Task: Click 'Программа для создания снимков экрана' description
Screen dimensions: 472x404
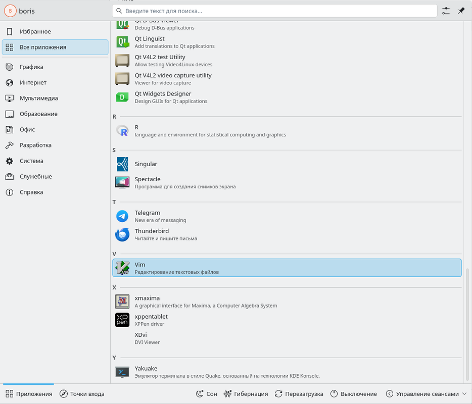Action: pos(185,186)
